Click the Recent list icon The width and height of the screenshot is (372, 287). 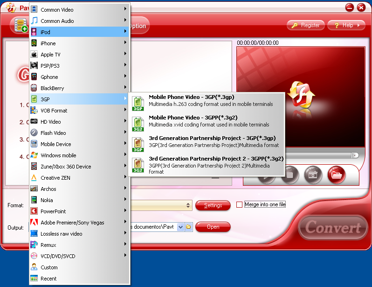(x=34, y=278)
